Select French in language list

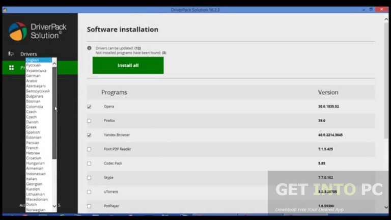click(x=32, y=148)
